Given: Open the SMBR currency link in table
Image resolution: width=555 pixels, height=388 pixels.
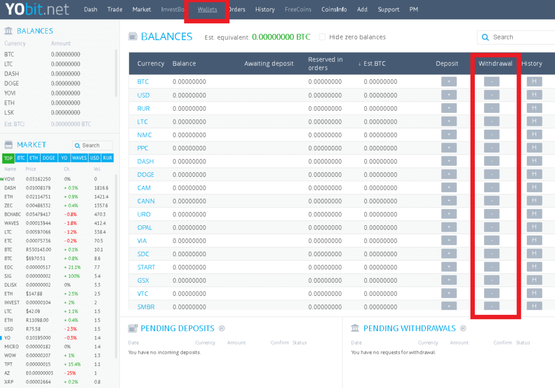Looking at the screenshot, I should point(146,307).
